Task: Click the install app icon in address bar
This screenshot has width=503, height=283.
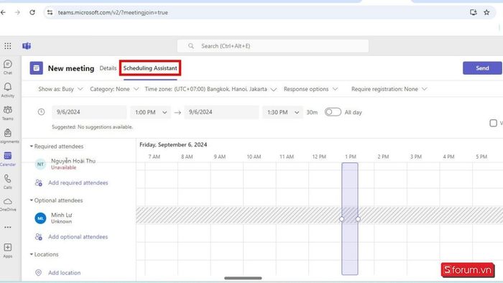Action: click(473, 12)
